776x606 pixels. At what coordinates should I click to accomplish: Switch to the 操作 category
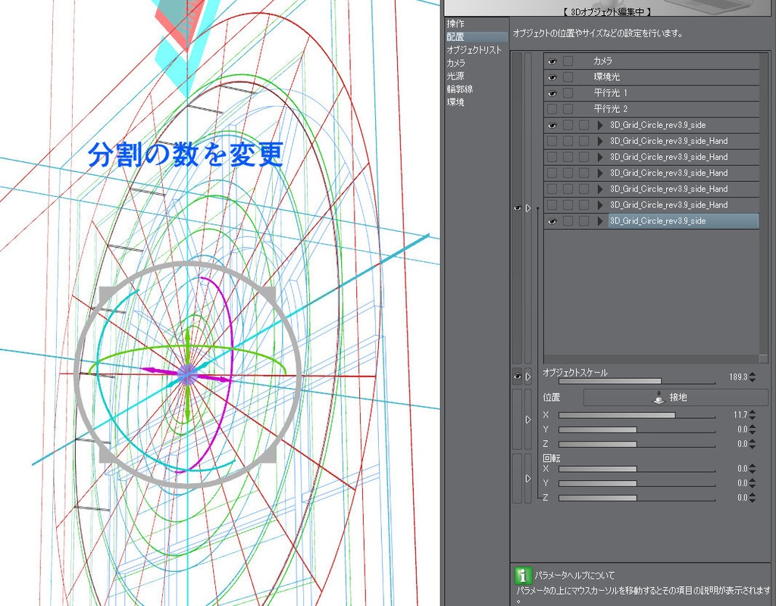455,23
